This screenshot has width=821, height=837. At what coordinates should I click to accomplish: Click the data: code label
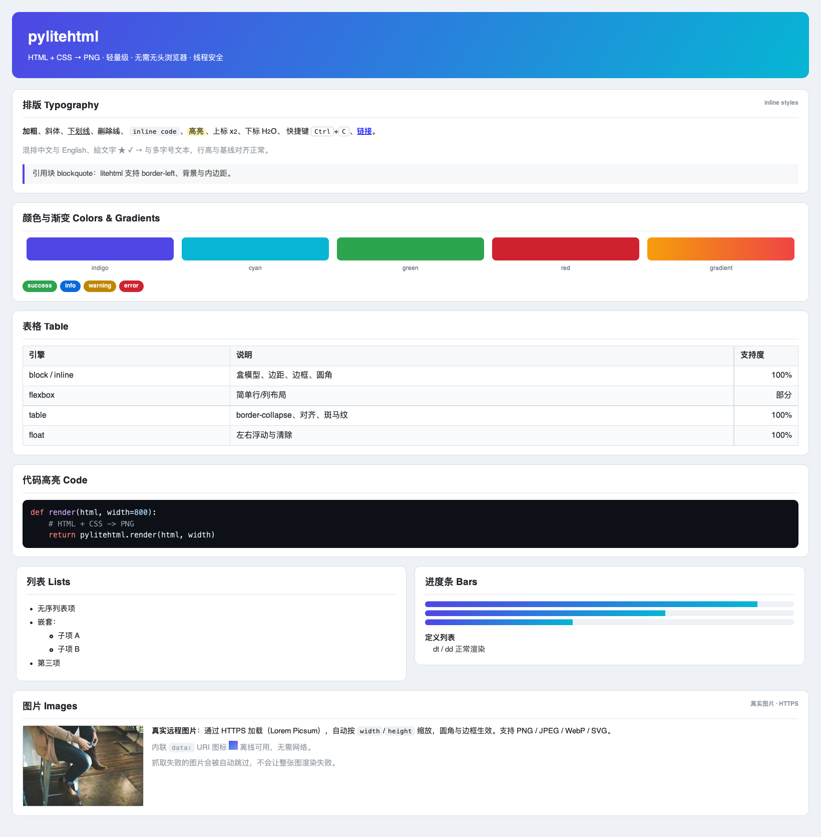181,748
